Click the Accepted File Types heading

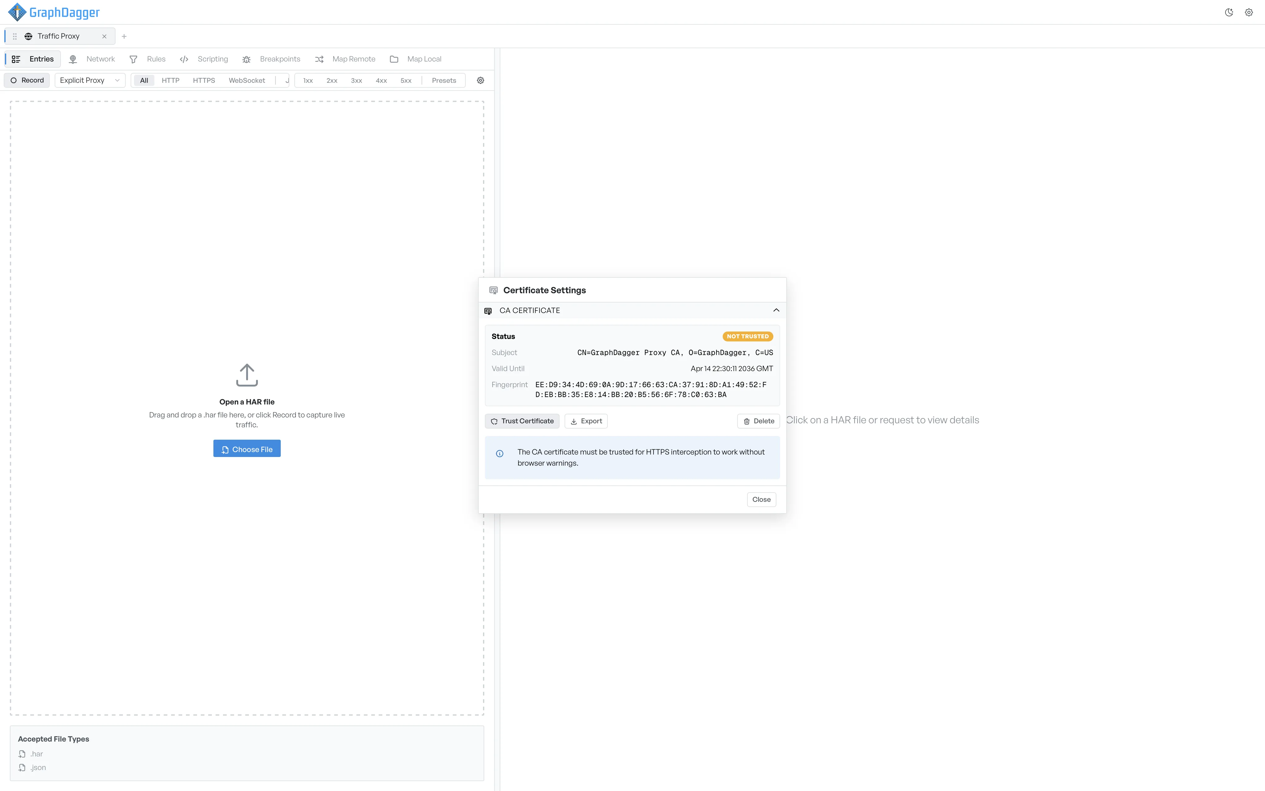53,739
